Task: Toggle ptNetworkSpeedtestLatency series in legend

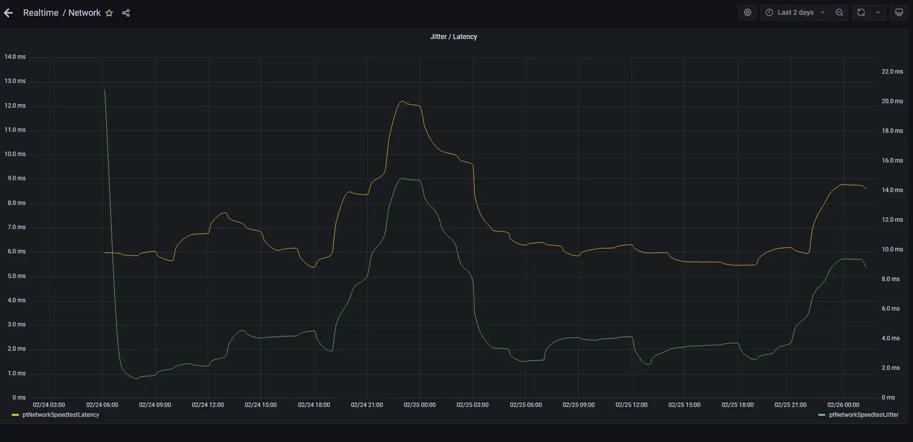Action: click(61, 415)
